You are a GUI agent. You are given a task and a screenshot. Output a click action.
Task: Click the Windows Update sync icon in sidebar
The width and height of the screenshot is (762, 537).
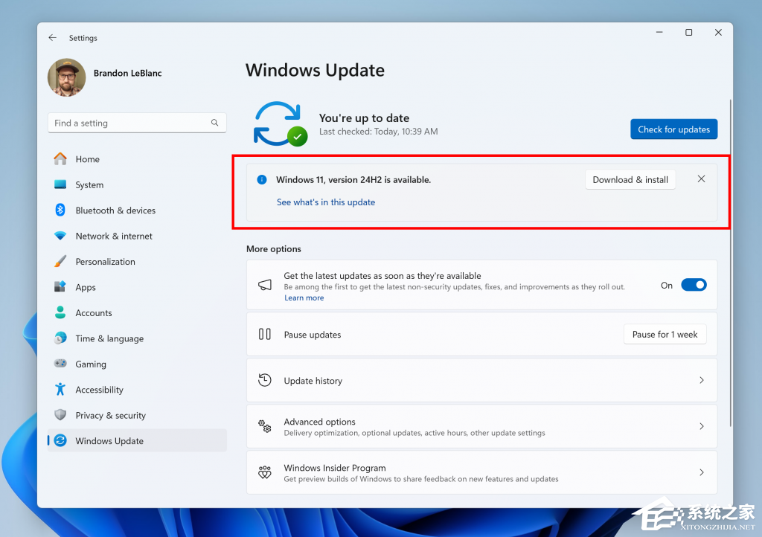[60, 440]
